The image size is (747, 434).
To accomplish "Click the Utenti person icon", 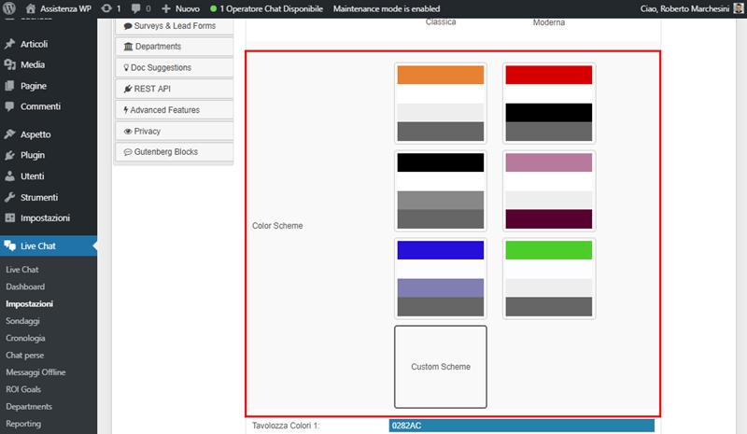I will [x=9, y=176].
